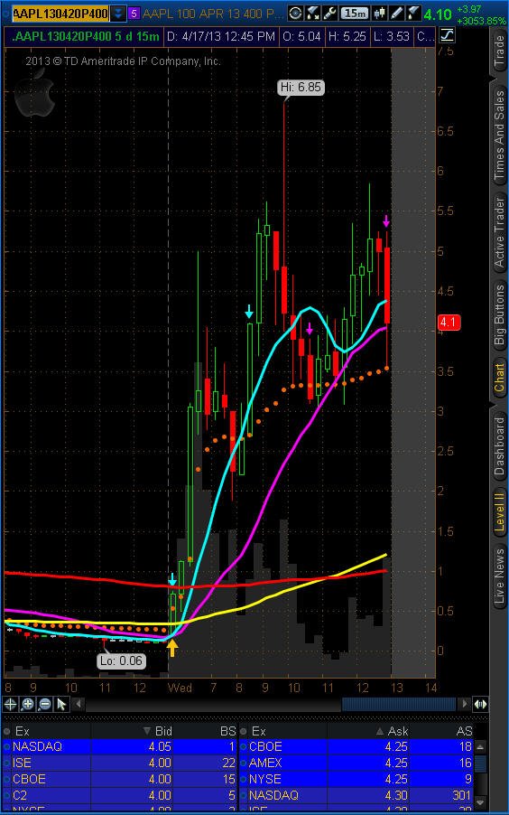Click the purple number 5 link box
Viewport: 509px width, 815px height.
(x=134, y=14)
